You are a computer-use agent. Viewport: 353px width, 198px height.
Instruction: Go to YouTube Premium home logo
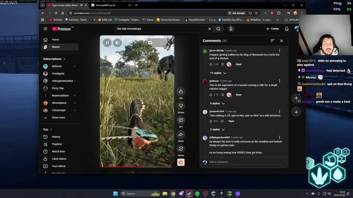(61, 29)
